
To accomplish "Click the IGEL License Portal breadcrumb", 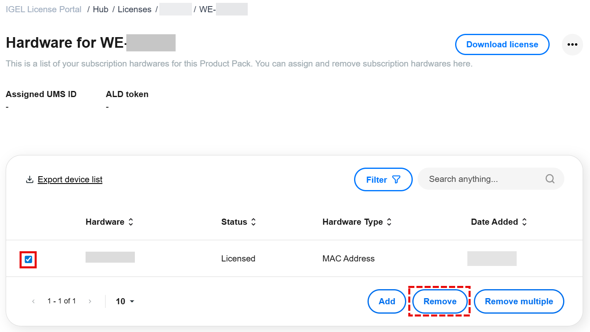I will pos(44,9).
